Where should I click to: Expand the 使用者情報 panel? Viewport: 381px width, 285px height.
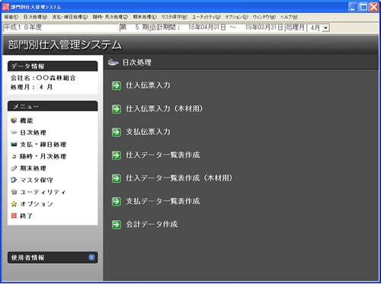[x=91, y=258]
